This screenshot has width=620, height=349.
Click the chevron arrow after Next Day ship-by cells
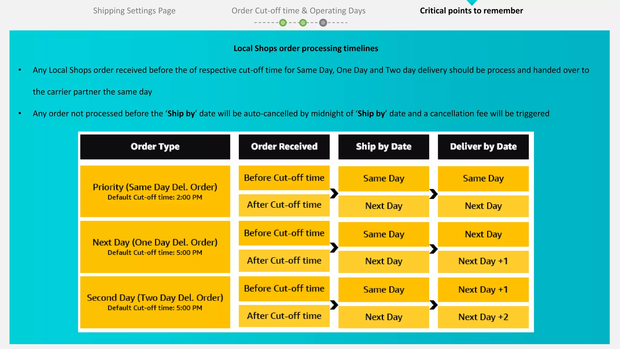click(x=434, y=249)
